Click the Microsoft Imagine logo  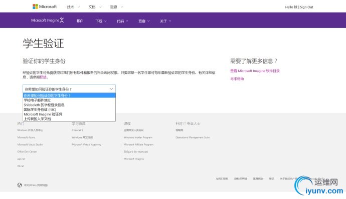(48, 20)
